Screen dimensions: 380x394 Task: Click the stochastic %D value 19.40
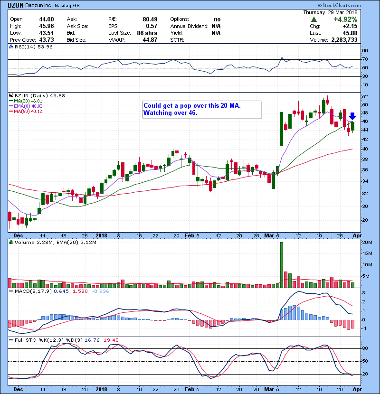coord(111,340)
